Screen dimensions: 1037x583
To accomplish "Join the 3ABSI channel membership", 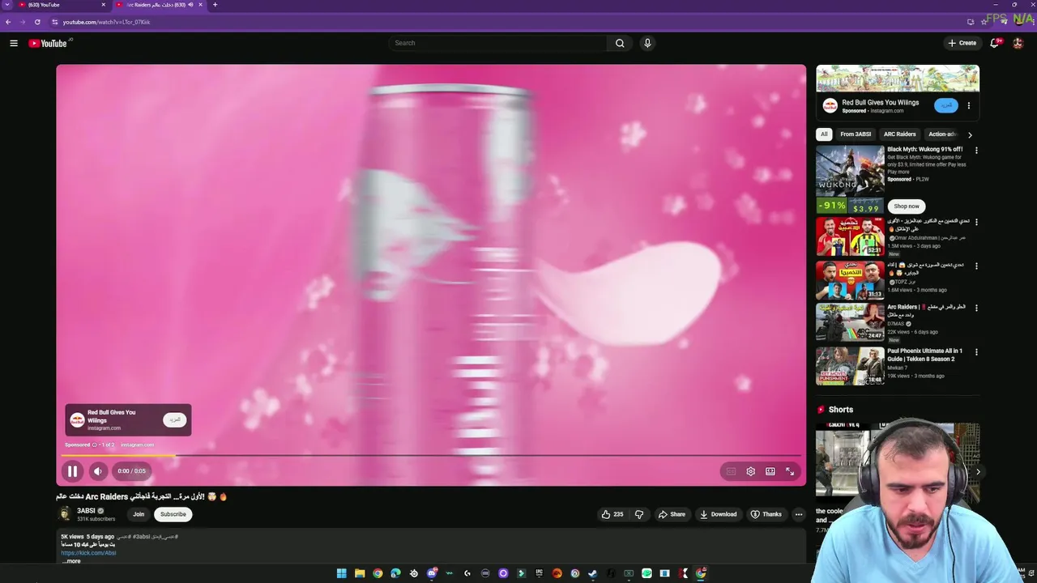I will (x=139, y=514).
